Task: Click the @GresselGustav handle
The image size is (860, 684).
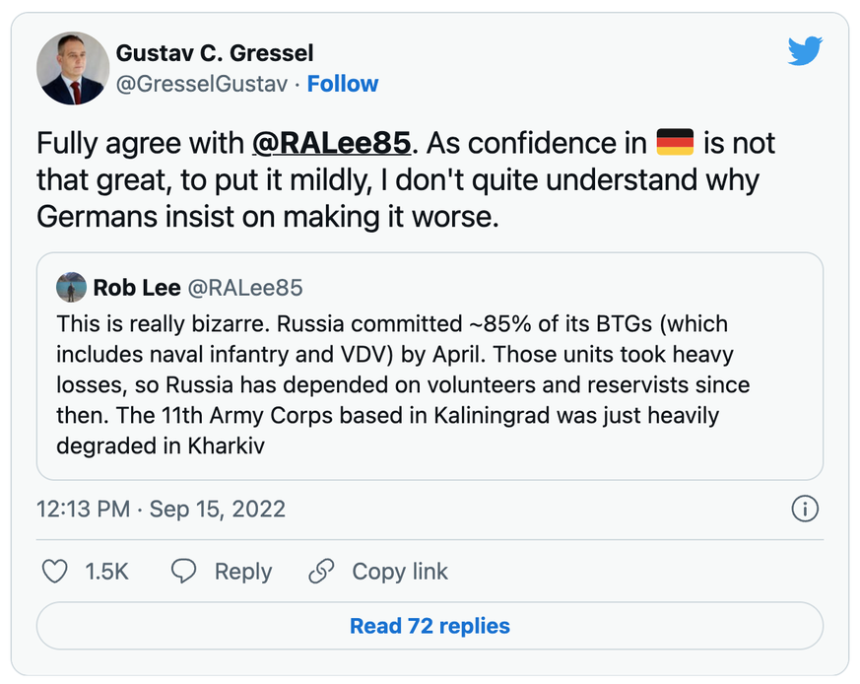Action: (x=202, y=85)
